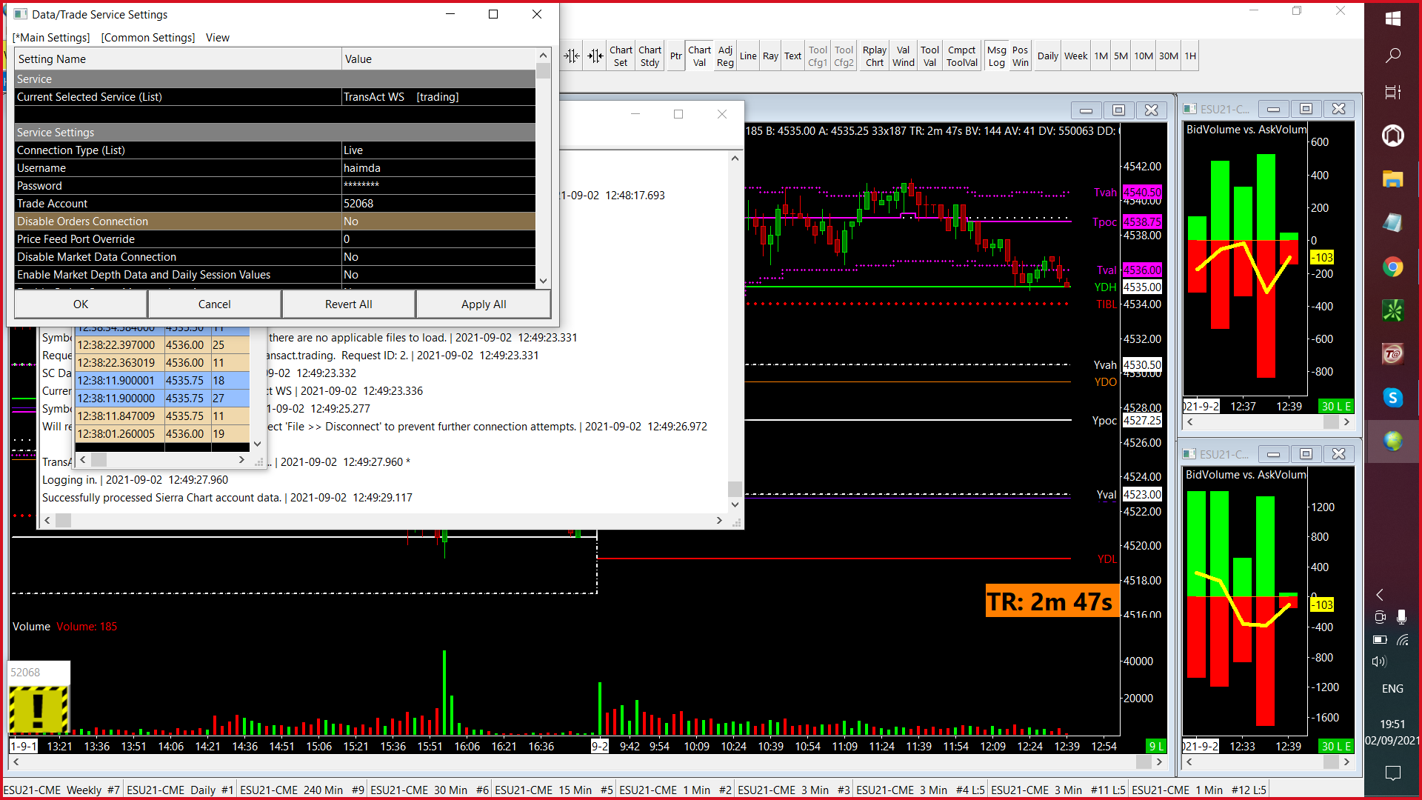Image resolution: width=1422 pixels, height=800 pixels.
Task: Click the yellow warning exclamation icon
Action: tap(39, 709)
